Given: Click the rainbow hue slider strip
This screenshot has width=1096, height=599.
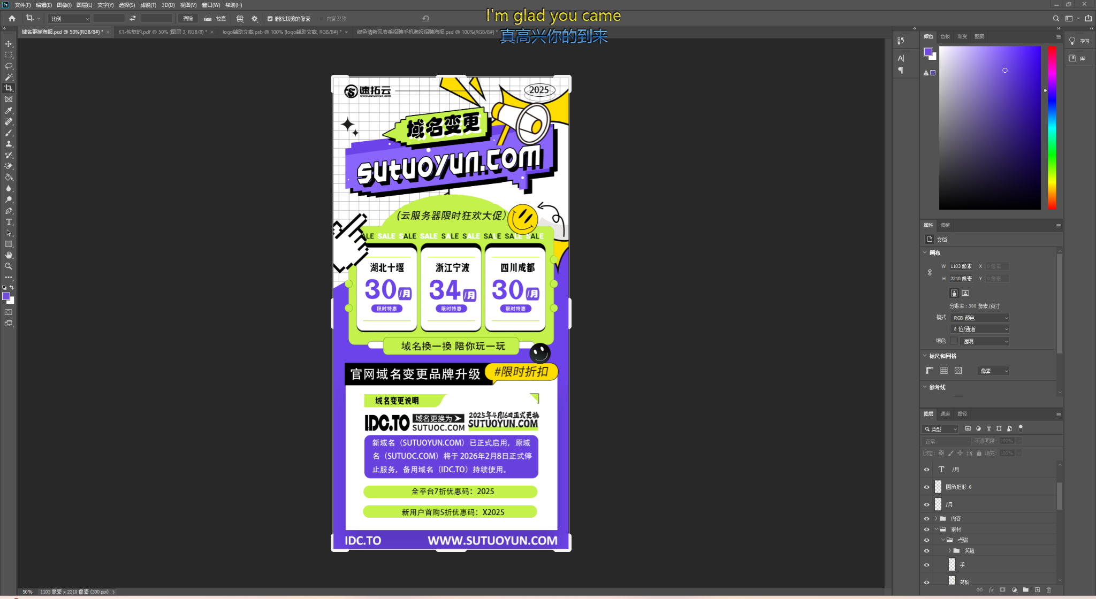Looking at the screenshot, I should (x=1052, y=127).
